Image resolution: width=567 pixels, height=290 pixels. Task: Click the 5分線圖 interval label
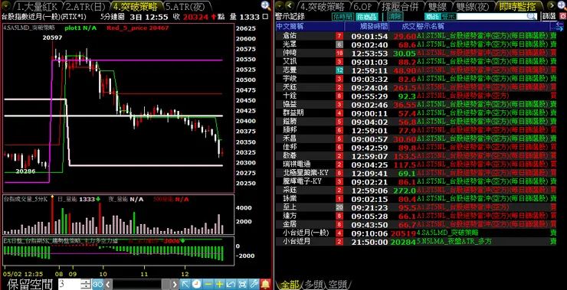112,17
